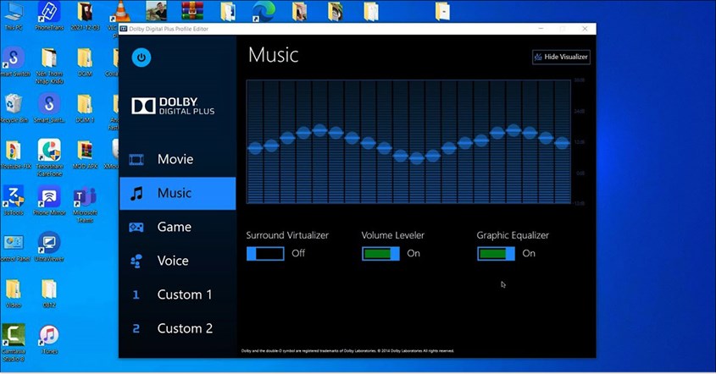The height and width of the screenshot is (374, 716).
Task: Select the Music profile
Action: [x=177, y=194]
